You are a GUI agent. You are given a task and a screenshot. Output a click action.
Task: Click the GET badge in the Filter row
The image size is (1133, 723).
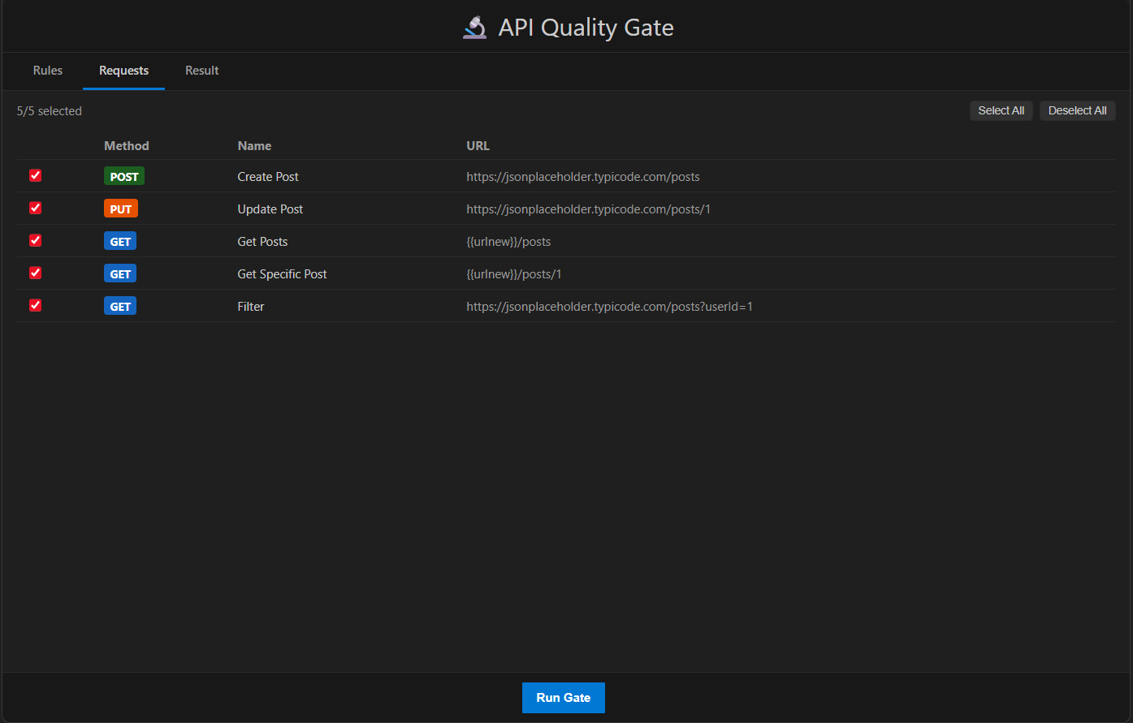tap(120, 306)
